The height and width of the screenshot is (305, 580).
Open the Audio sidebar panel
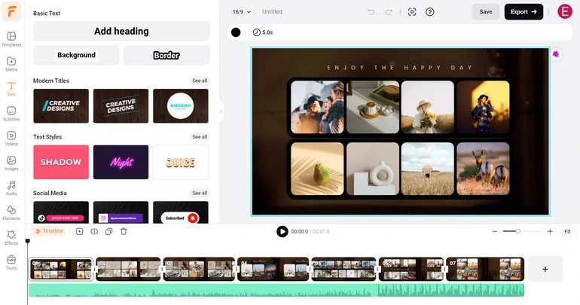point(11,188)
